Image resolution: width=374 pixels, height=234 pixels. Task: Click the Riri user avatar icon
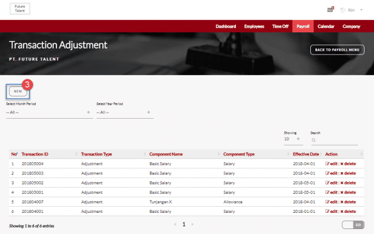[343, 10]
